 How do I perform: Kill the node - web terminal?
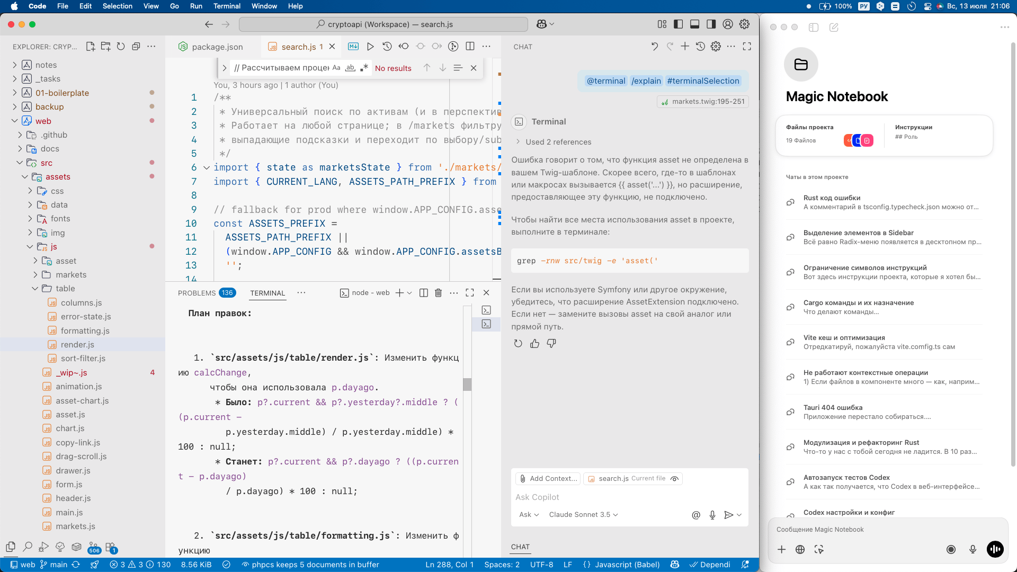(x=439, y=293)
